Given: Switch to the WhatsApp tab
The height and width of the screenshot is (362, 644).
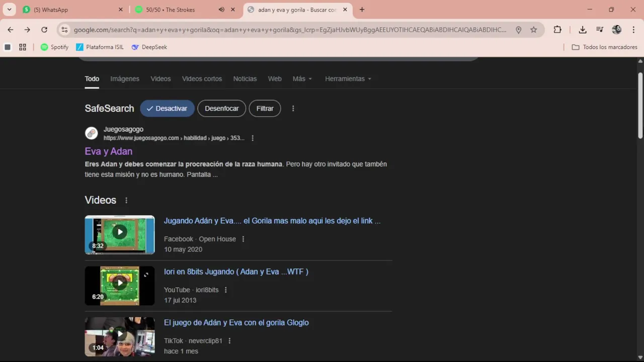Looking at the screenshot, I should (73, 10).
